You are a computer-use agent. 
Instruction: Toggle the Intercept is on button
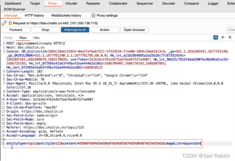[x=75, y=30]
